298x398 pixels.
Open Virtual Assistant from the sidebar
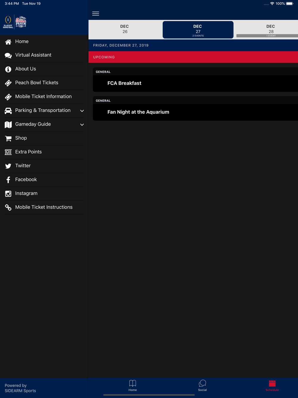pyautogui.click(x=44, y=55)
